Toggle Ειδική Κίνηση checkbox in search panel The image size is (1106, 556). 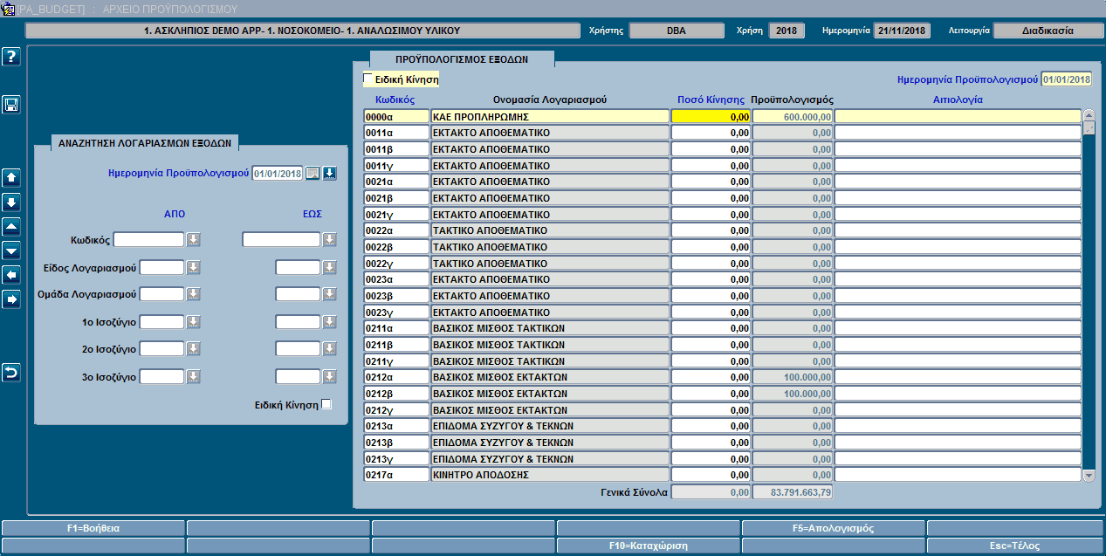(326, 404)
